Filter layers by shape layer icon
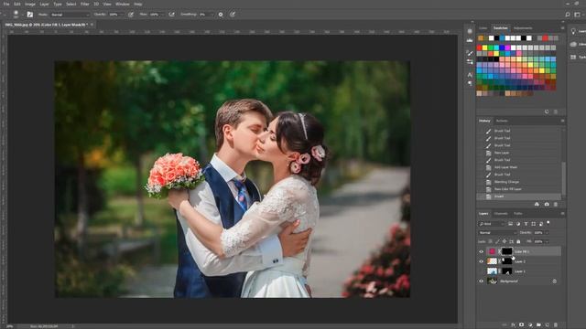The image size is (586, 329). [x=533, y=224]
